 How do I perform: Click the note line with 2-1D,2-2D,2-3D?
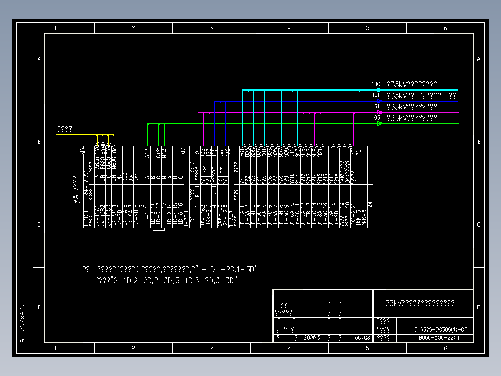167,281
